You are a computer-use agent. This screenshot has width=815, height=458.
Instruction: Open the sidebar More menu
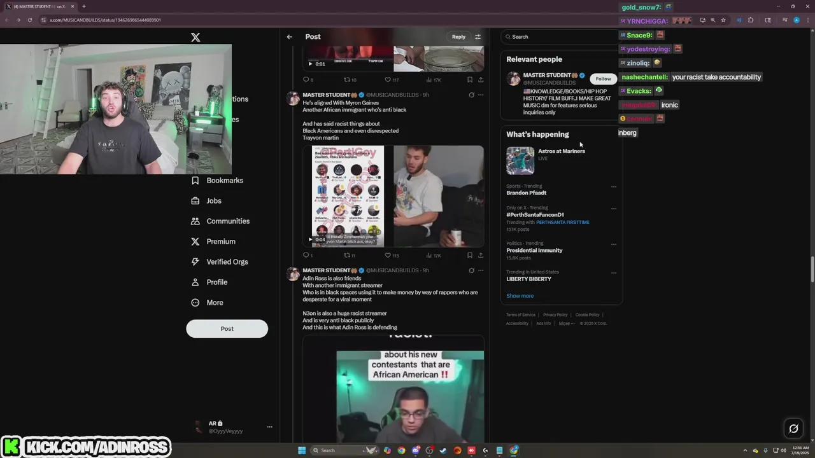[x=207, y=303]
